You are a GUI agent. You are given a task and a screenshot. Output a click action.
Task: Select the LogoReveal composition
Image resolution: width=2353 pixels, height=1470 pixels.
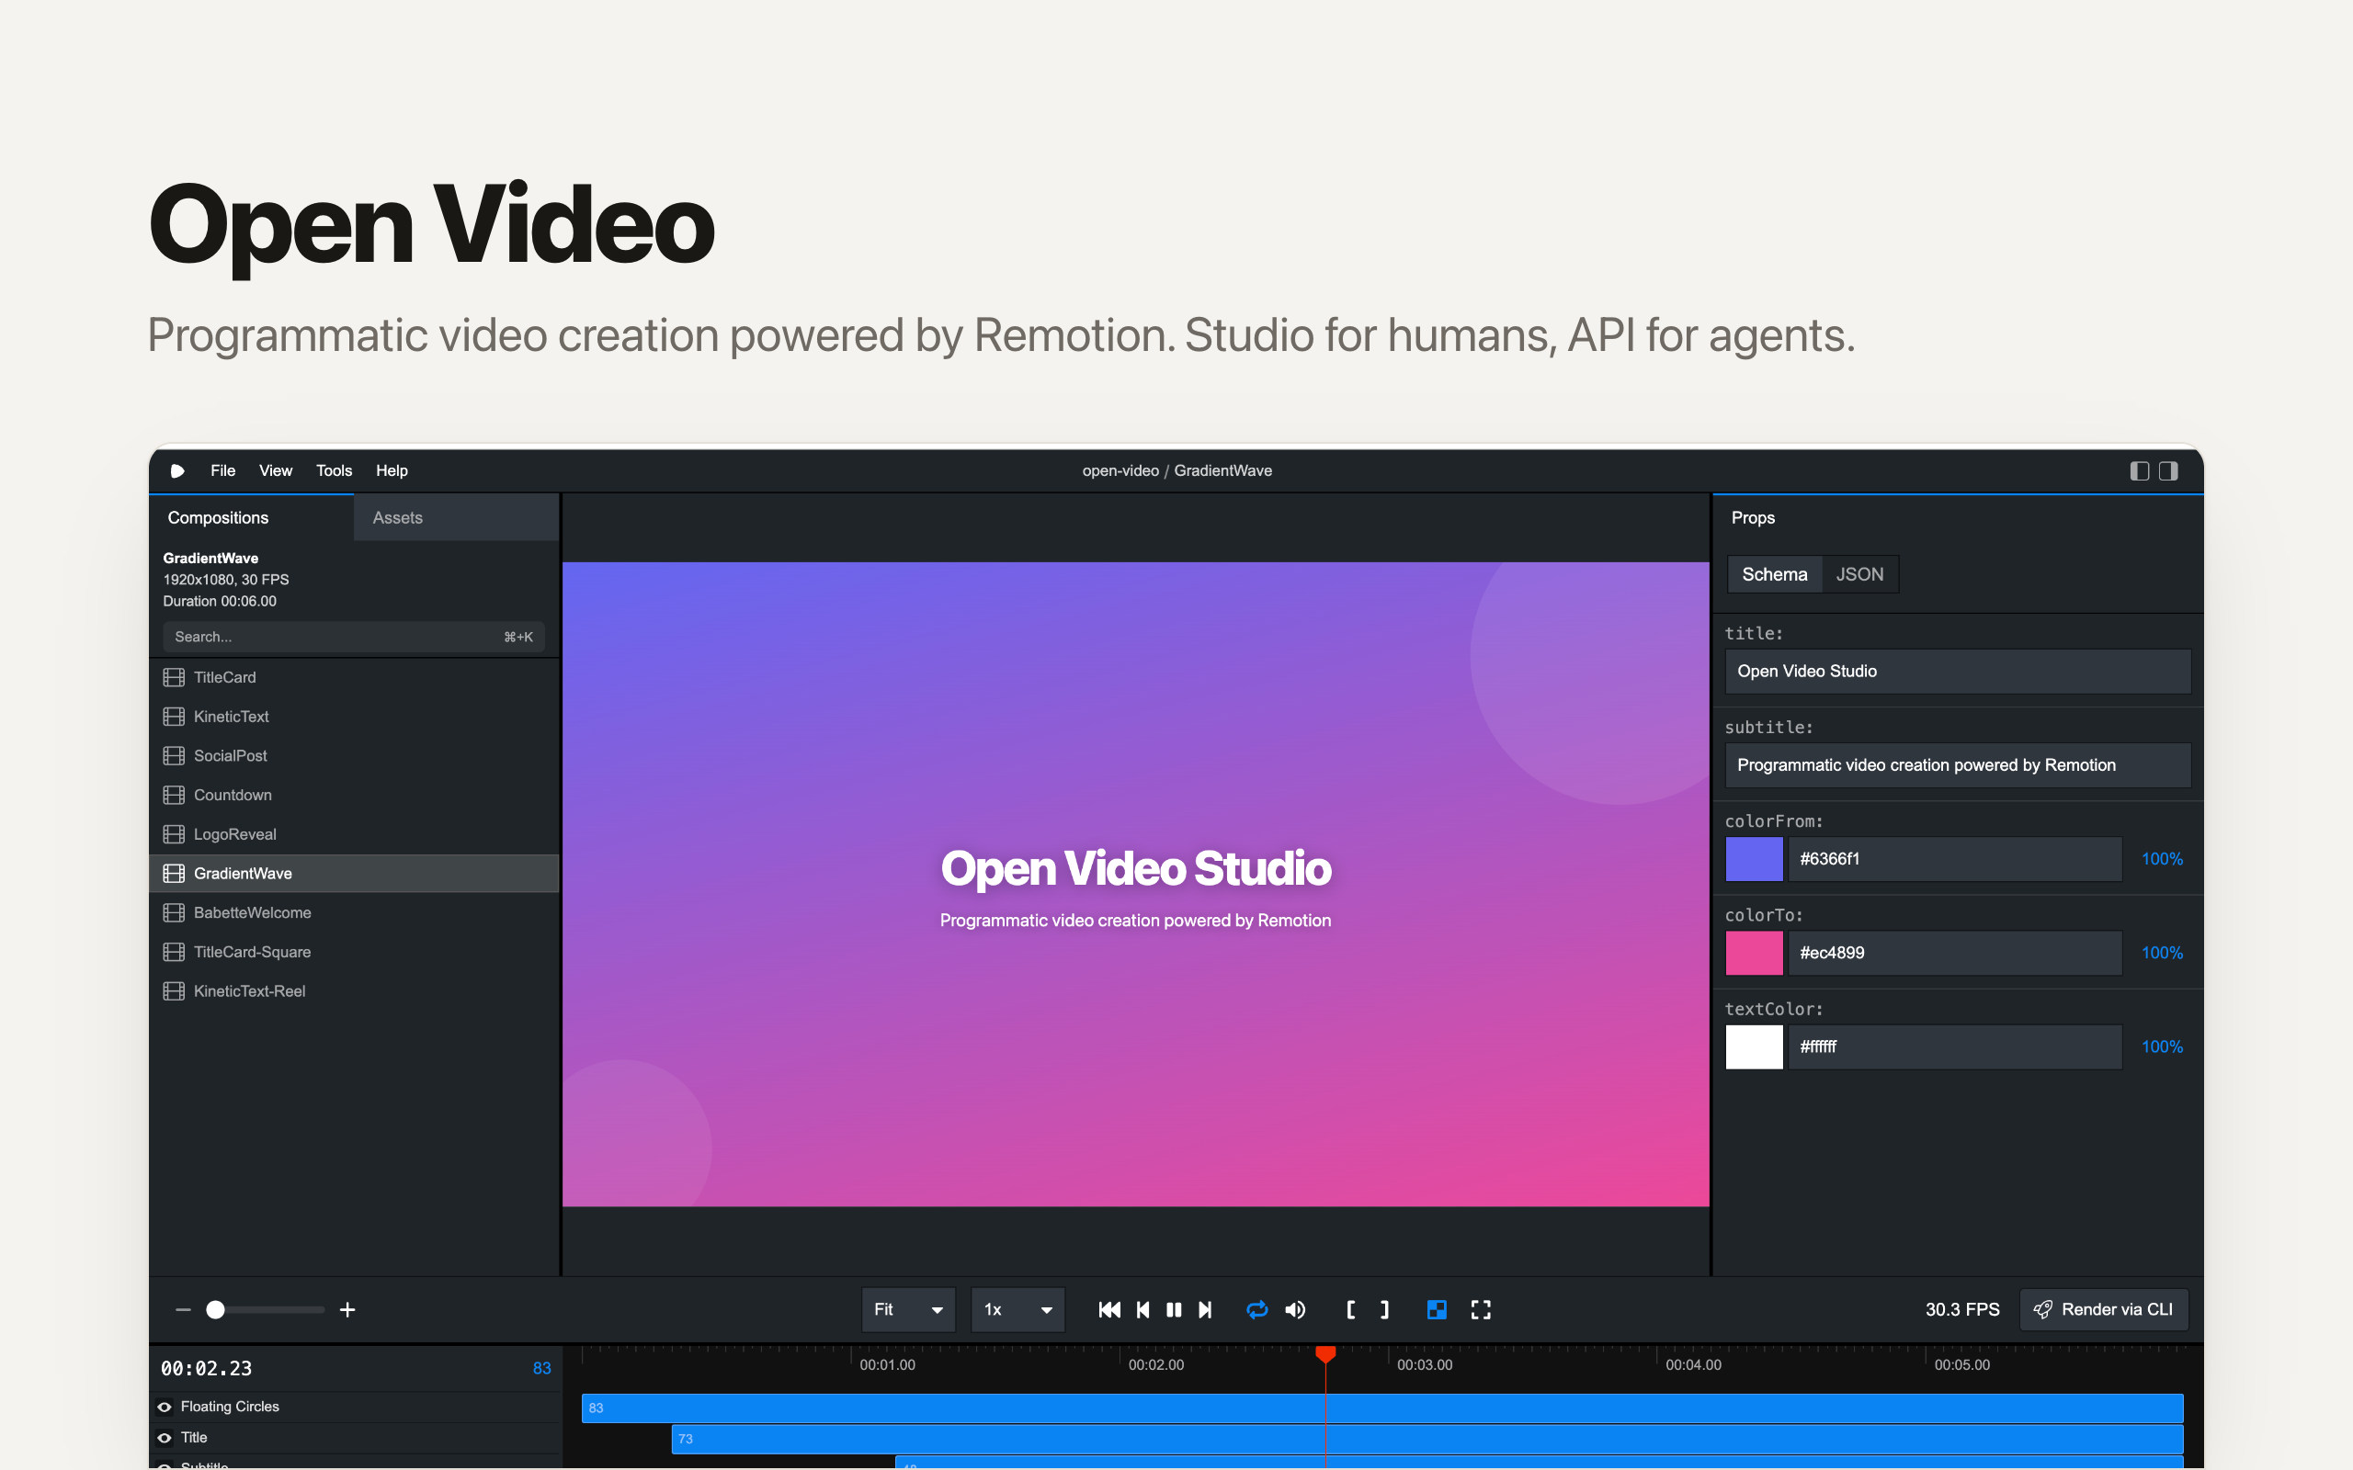coord(354,834)
